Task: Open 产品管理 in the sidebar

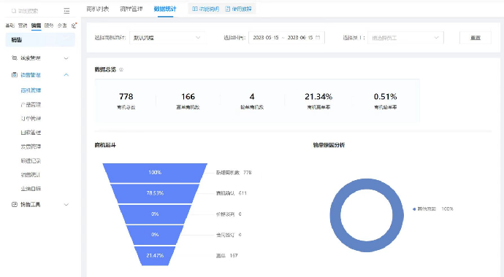Action: pyautogui.click(x=31, y=104)
